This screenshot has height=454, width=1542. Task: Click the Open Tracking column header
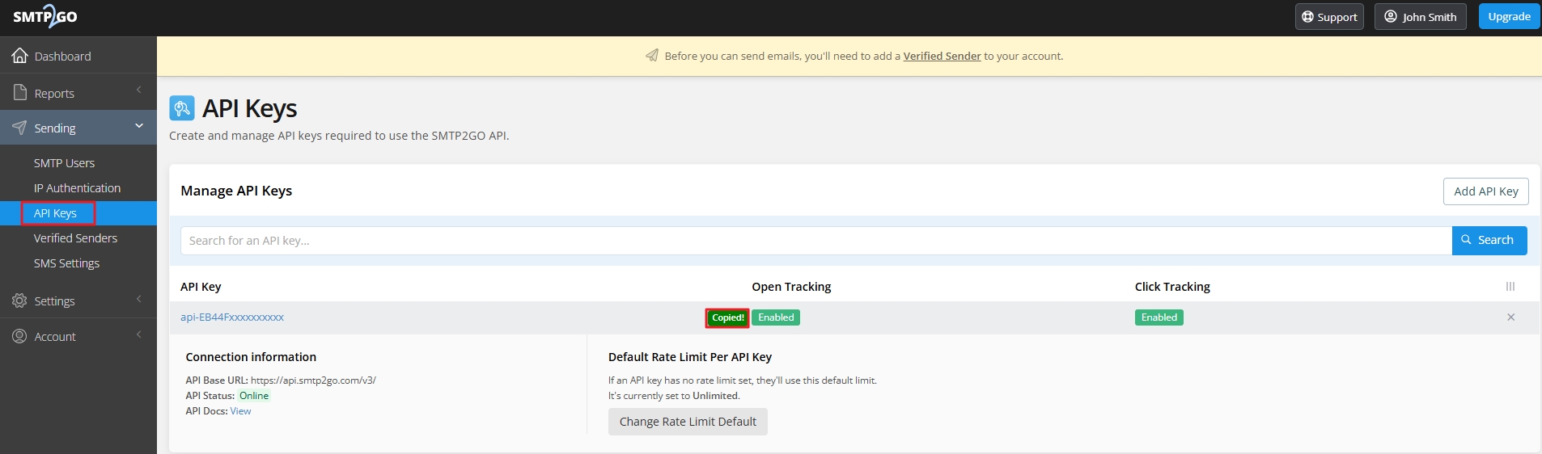[791, 287]
